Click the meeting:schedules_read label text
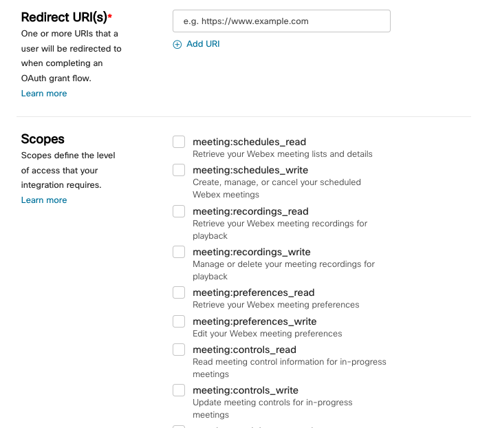Image resolution: width=478 pixels, height=428 pixels. [250, 142]
